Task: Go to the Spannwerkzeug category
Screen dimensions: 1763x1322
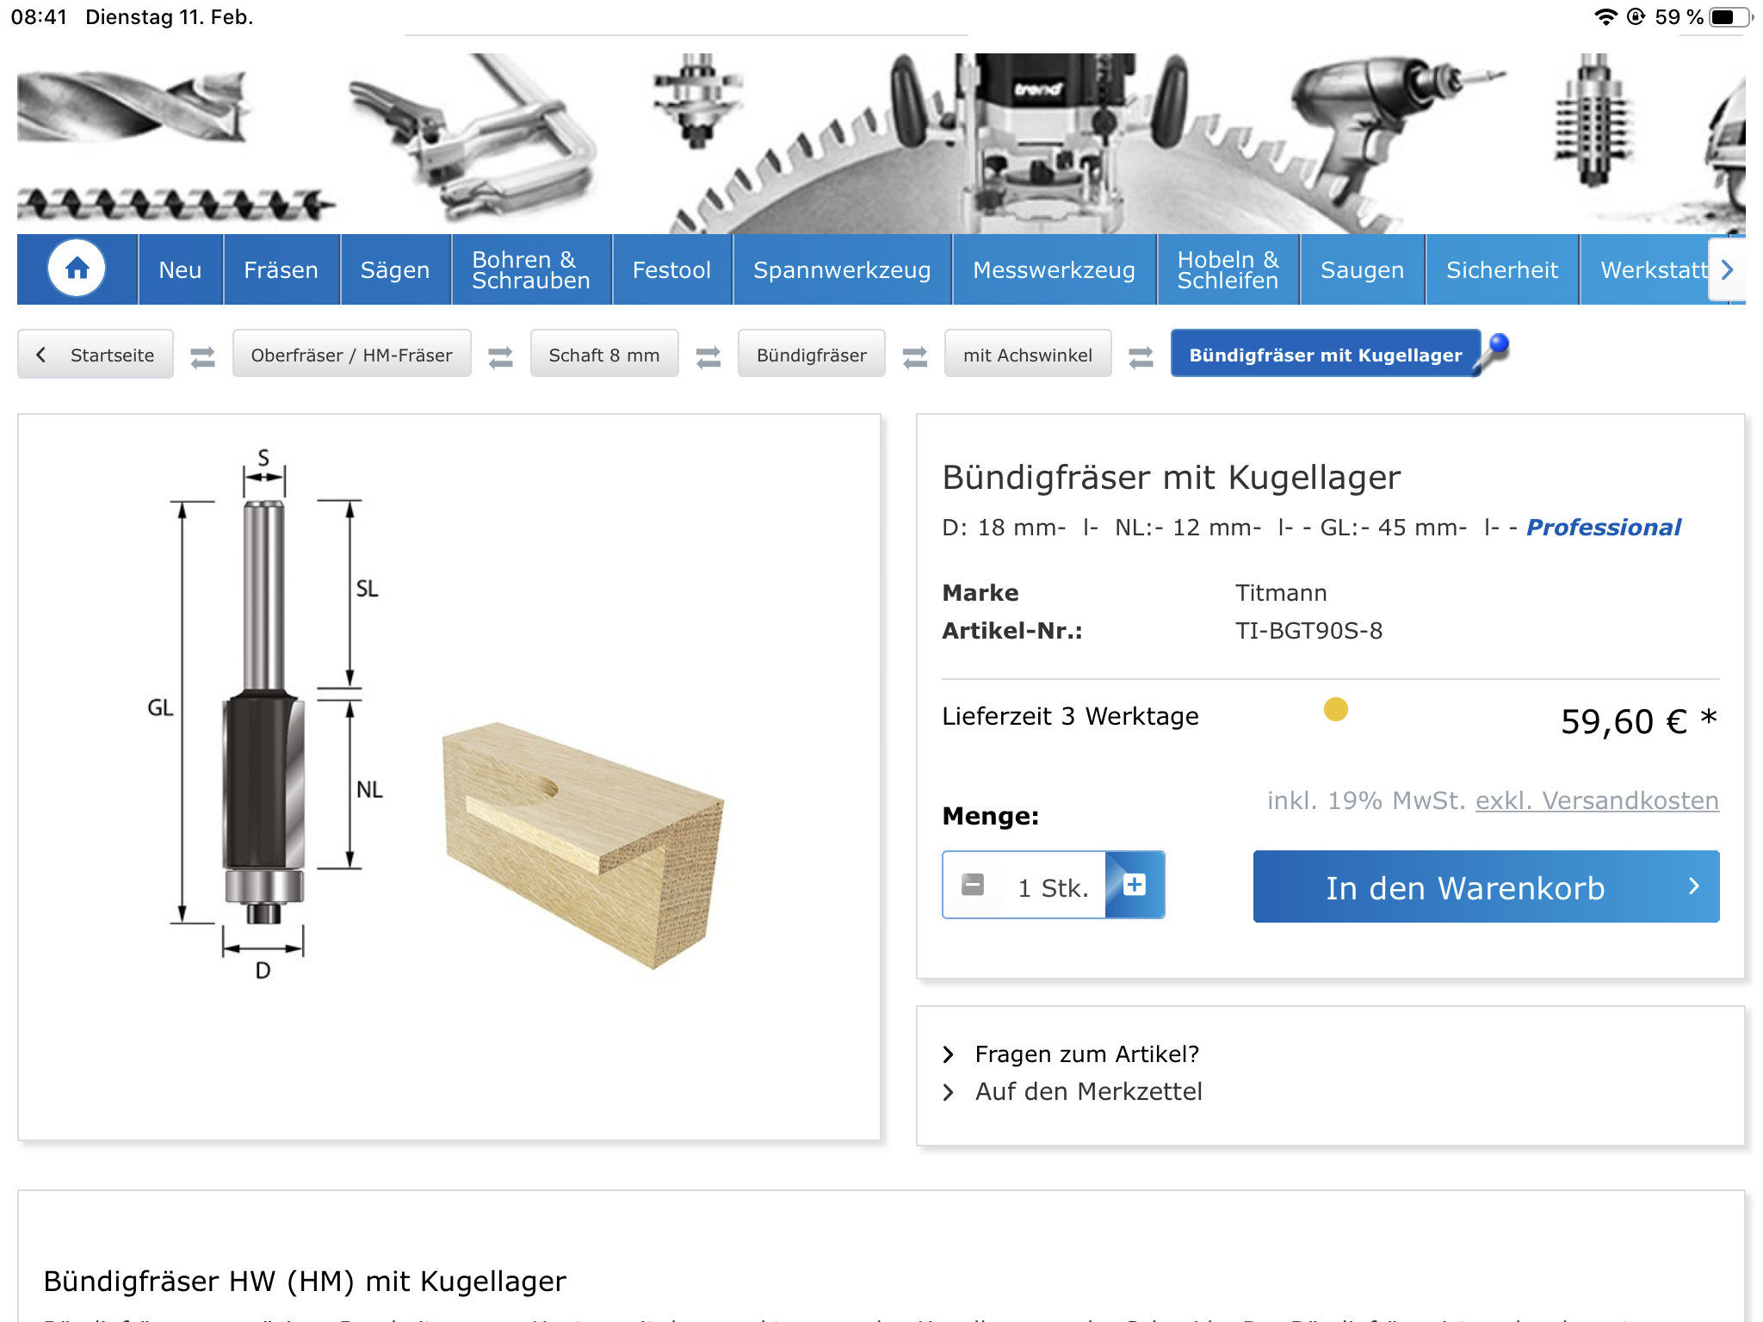Action: pyautogui.click(x=842, y=270)
